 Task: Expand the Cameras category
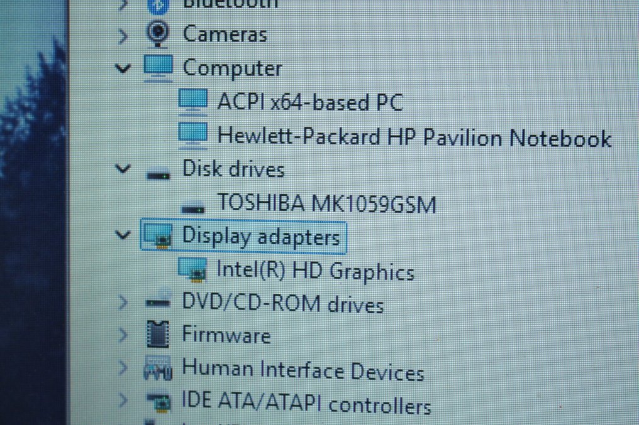122,35
